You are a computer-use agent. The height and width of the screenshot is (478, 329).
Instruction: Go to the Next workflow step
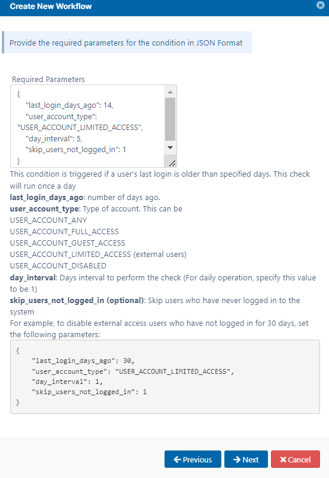tap(246, 459)
